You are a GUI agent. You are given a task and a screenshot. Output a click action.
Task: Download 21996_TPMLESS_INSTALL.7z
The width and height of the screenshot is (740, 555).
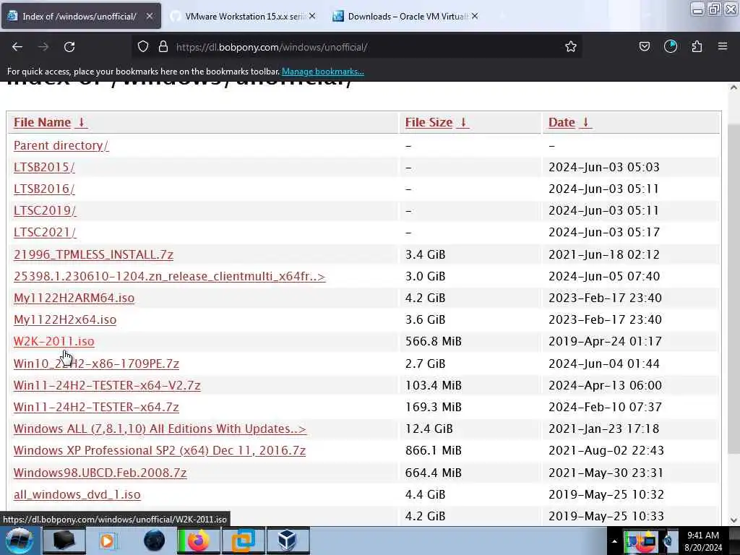93,254
